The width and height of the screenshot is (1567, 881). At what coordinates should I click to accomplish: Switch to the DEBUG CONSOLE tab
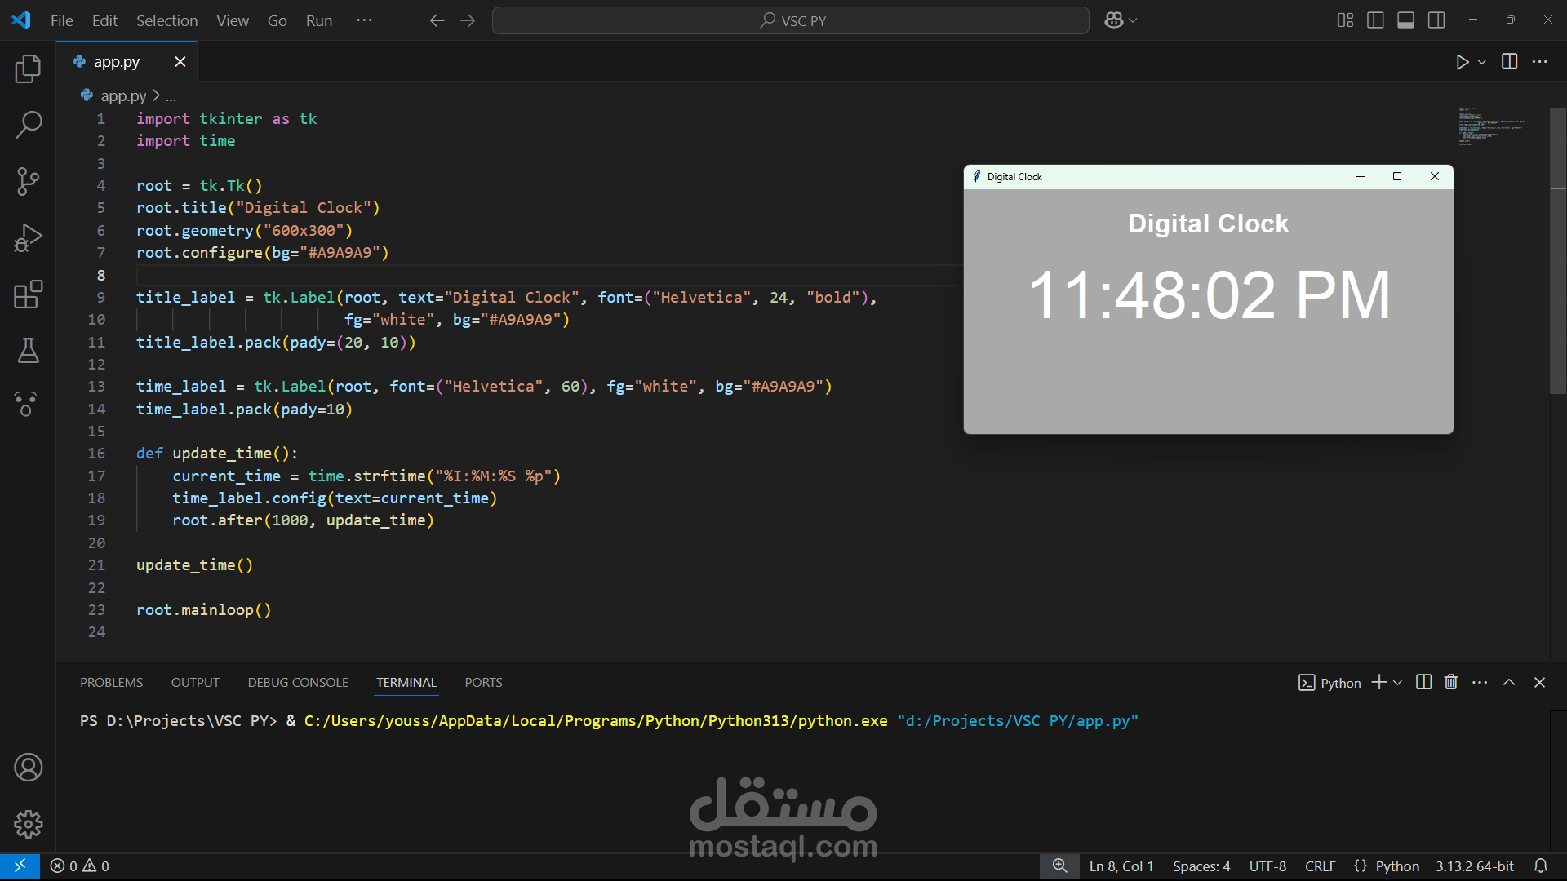pos(298,683)
